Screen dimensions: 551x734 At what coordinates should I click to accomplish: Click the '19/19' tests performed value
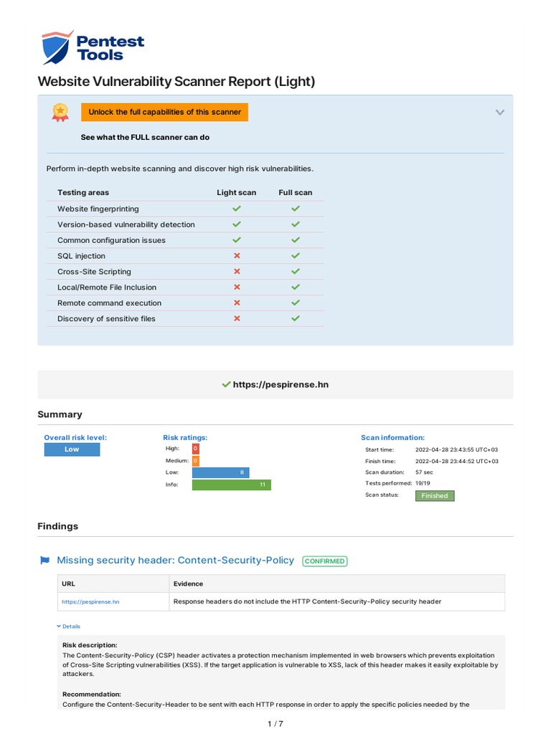click(x=423, y=483)
